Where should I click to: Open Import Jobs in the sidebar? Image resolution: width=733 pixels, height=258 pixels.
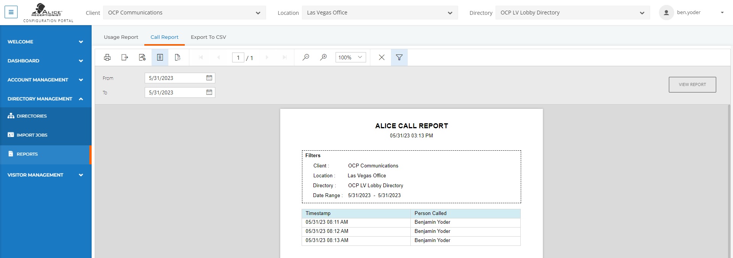click(46, 135)
